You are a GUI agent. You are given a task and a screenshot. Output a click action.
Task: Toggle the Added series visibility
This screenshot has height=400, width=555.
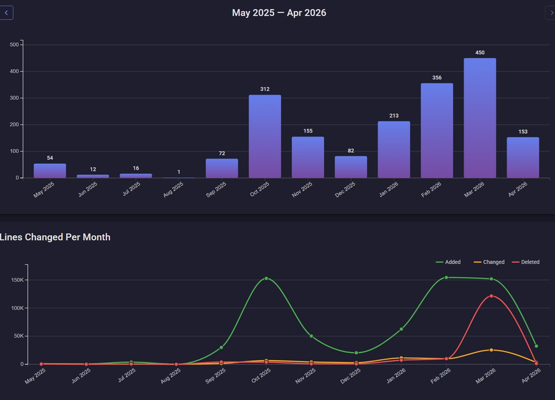pos(449,262)
